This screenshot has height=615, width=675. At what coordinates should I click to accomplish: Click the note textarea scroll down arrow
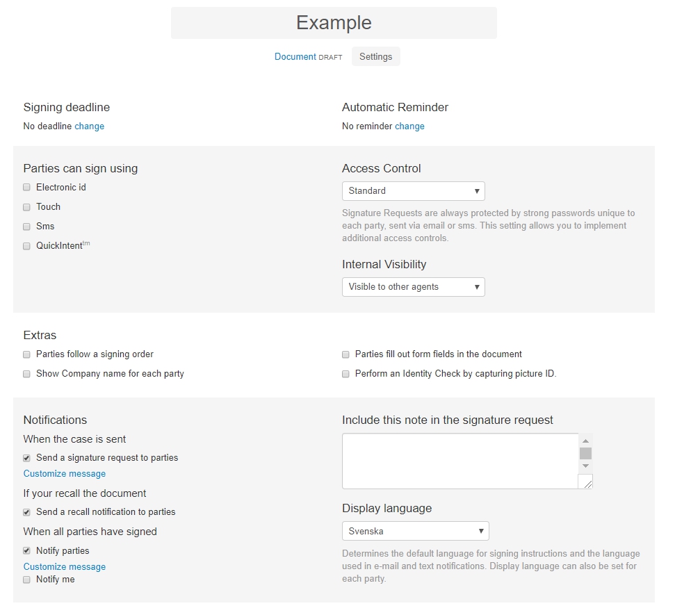pyautogui.click(x=585, y=466)
